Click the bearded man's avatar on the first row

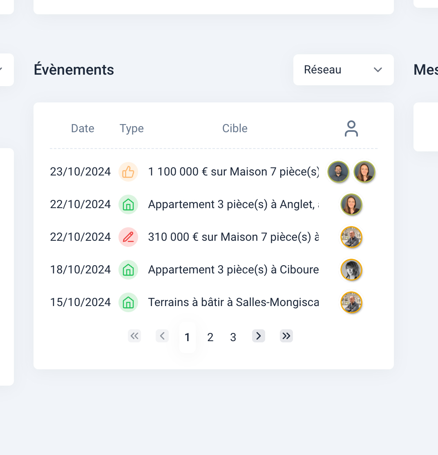click(338, 172)
